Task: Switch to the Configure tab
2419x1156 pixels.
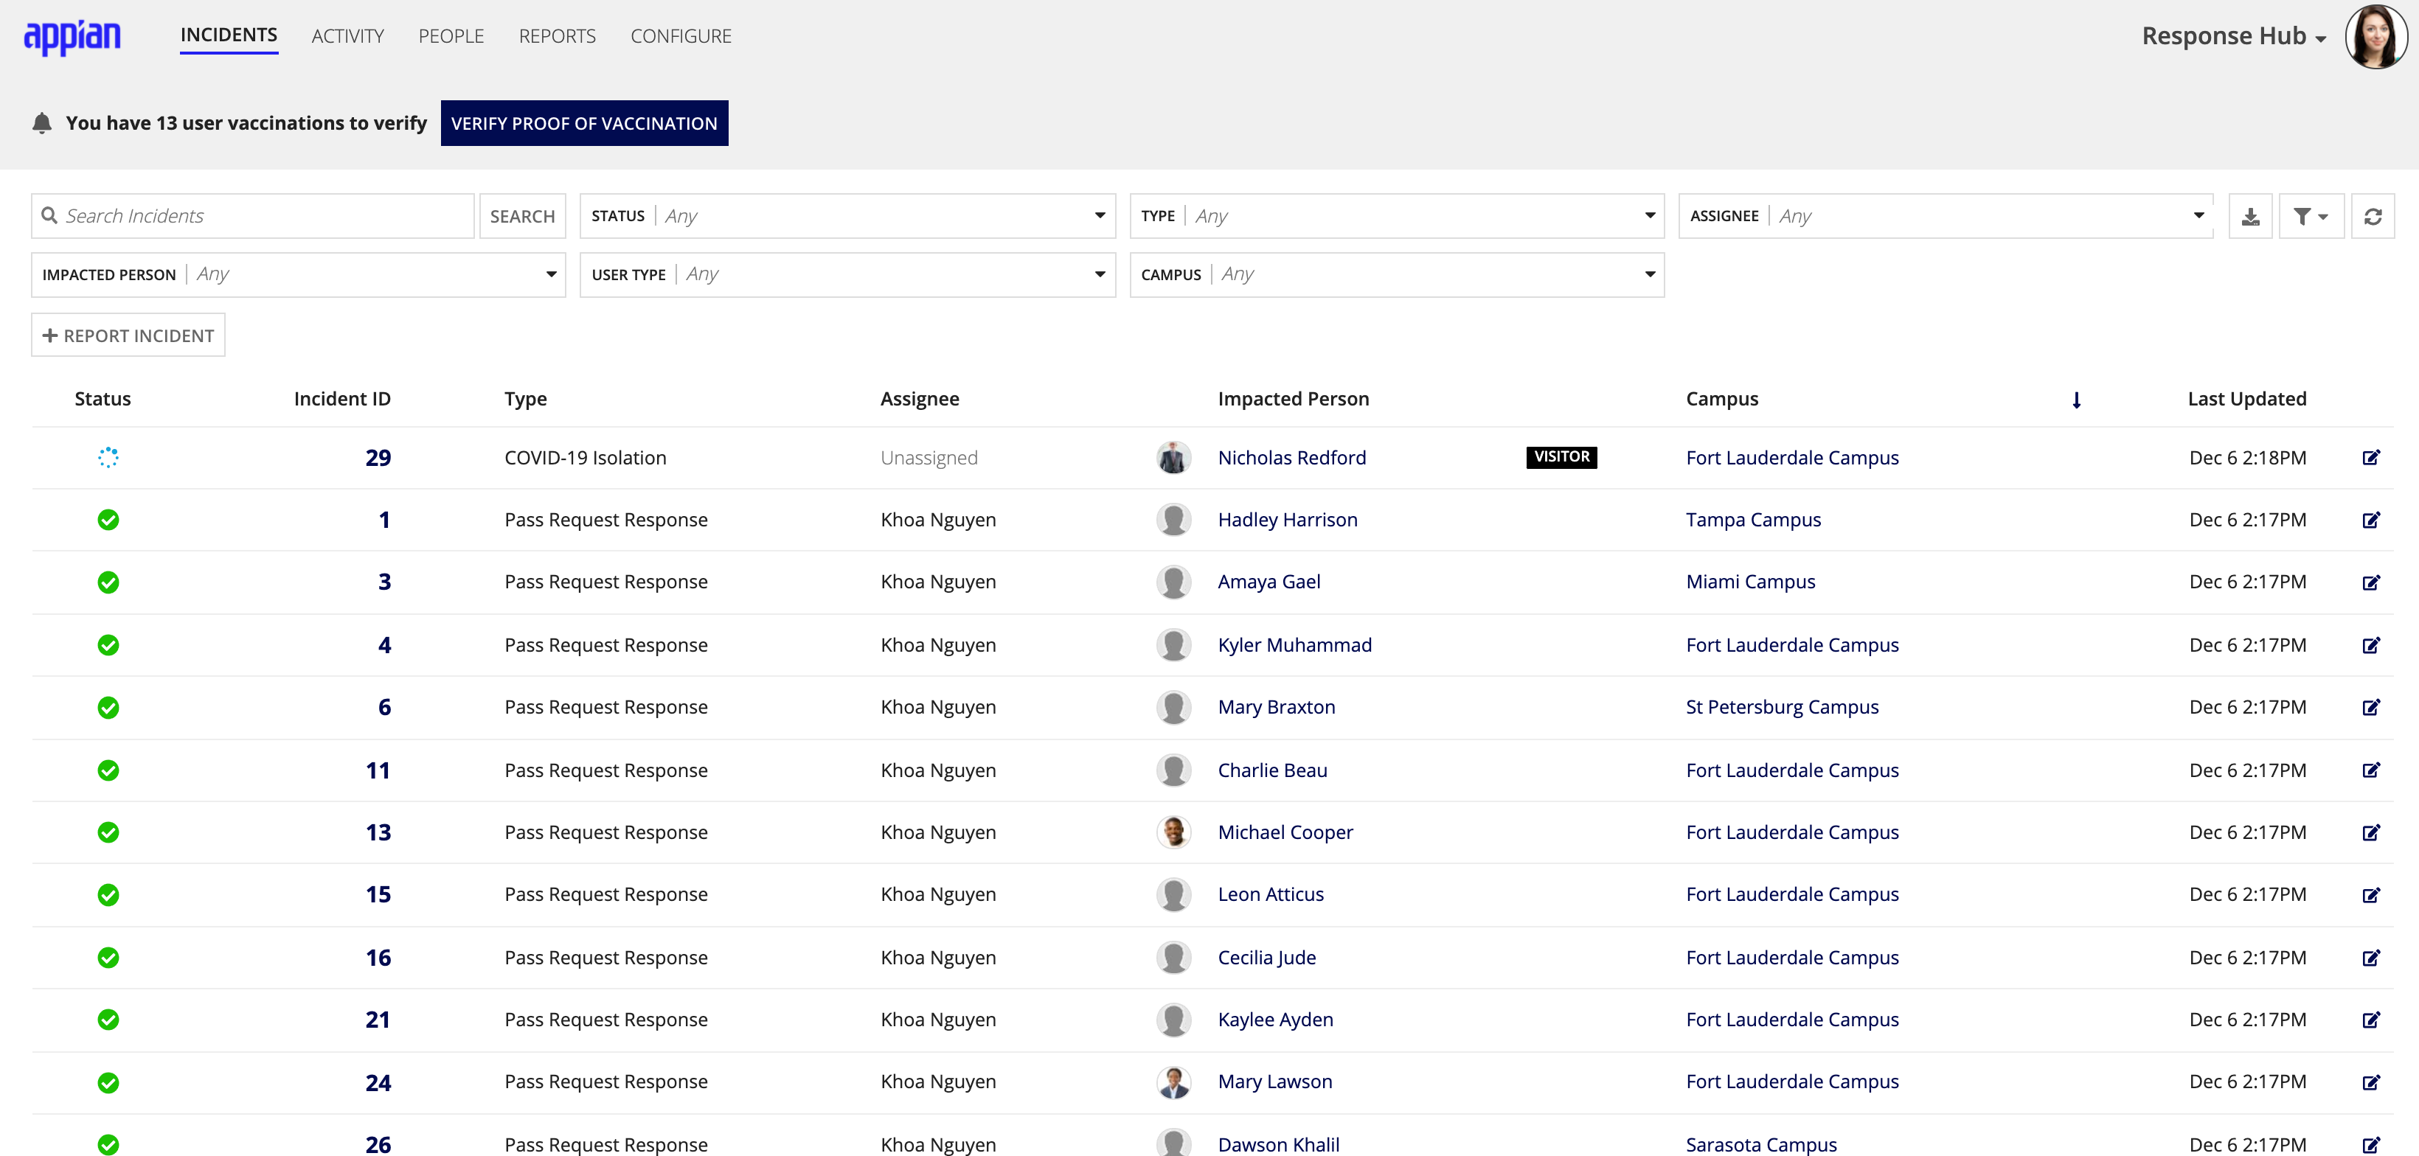Action: point(681,35)
